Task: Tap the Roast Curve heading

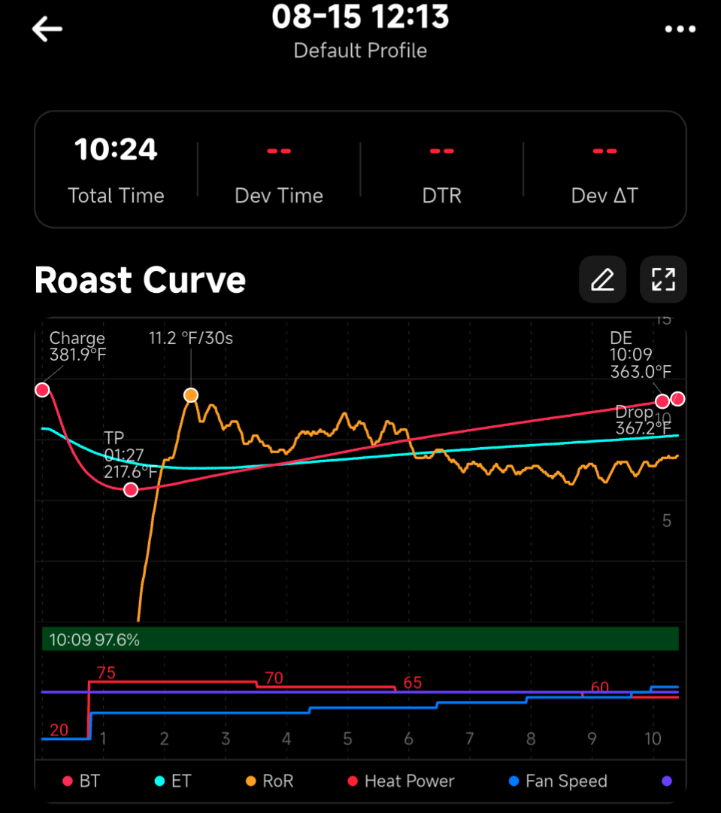Action: [140, 280]
